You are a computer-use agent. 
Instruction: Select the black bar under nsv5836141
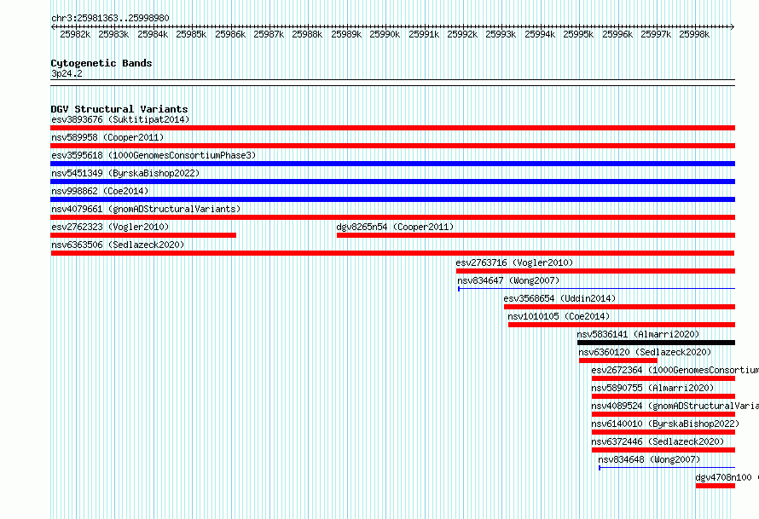(x=656, y=343)
